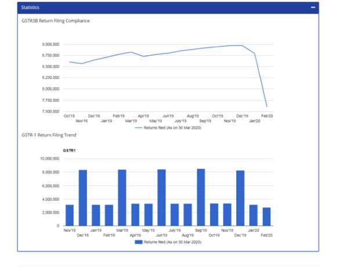Click the Feb'20 endpoint of the GSTR3B line
This screenshot has height=267, width=348.
(266, 106)
